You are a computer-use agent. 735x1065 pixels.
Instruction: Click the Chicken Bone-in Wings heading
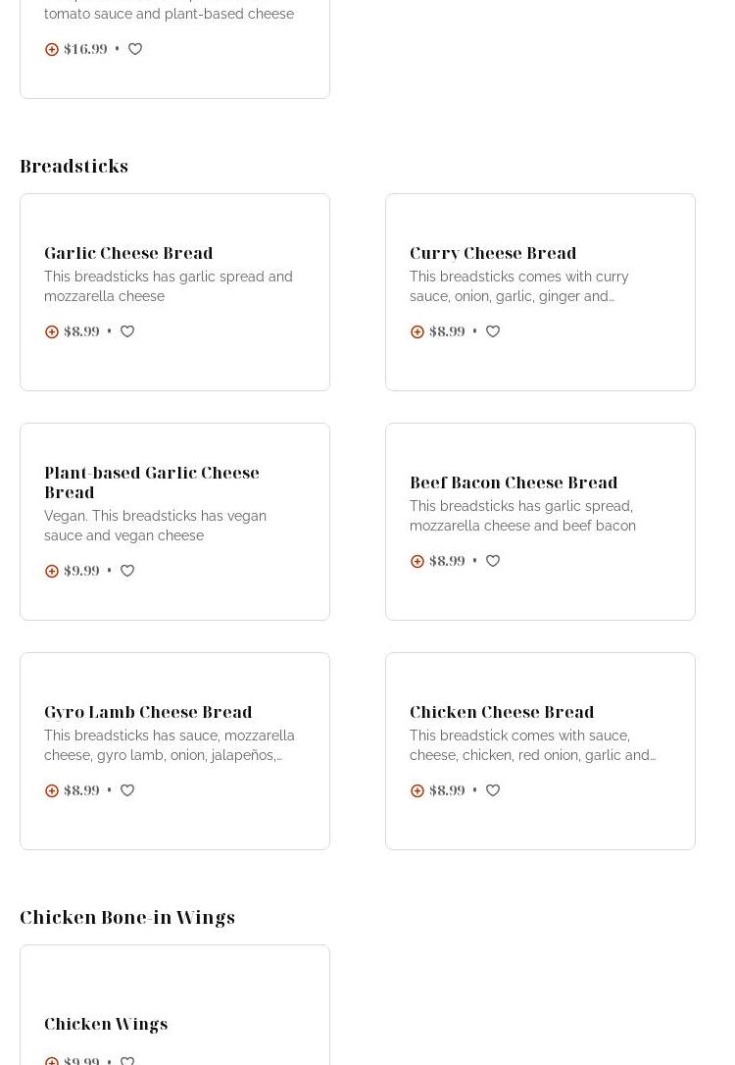coord(127,917)
